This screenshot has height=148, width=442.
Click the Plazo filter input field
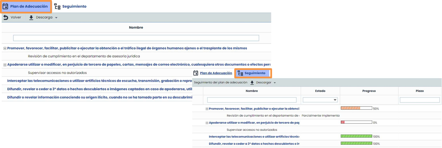419,100
